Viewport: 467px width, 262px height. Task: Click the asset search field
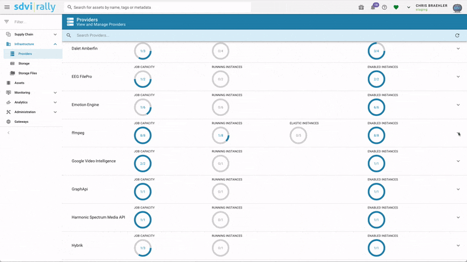[157, 8]
